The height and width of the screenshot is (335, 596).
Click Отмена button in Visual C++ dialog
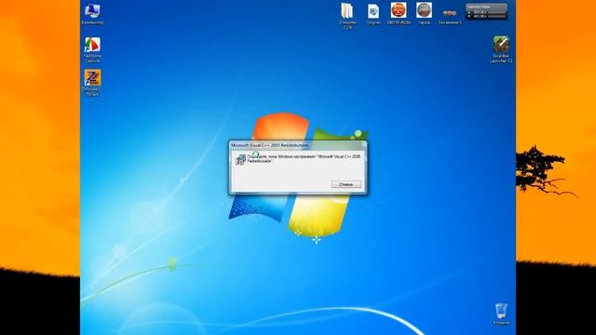345,184
